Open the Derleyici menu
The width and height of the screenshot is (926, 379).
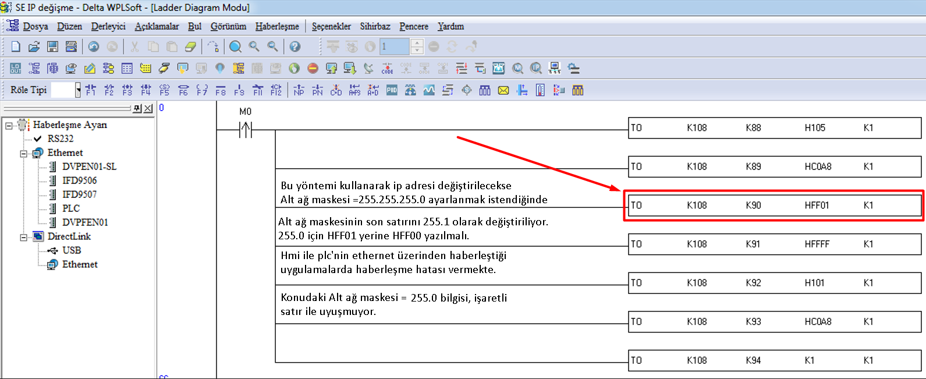(x=108, y=26)
